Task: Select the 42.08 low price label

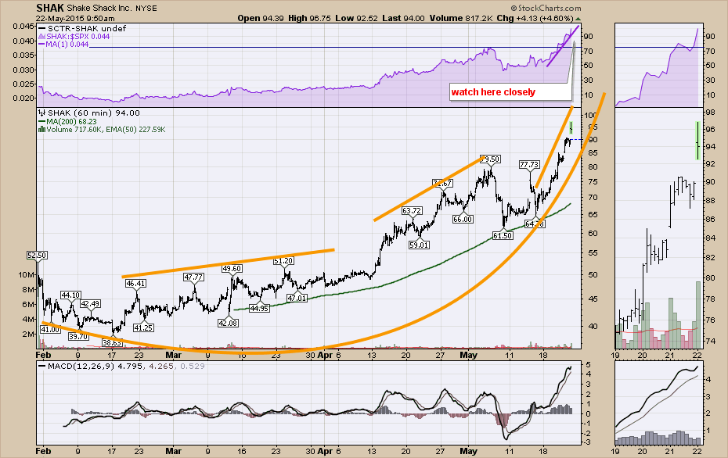Action: [228, 323]
